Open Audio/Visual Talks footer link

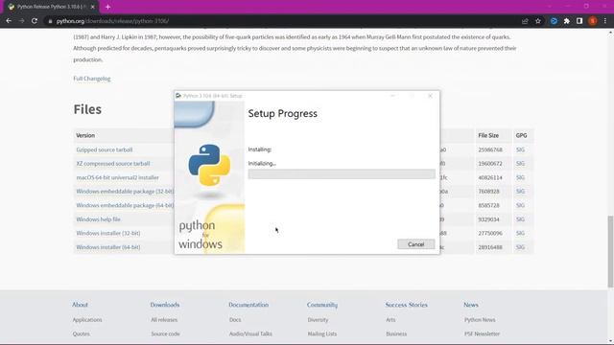tap(250, 334)
